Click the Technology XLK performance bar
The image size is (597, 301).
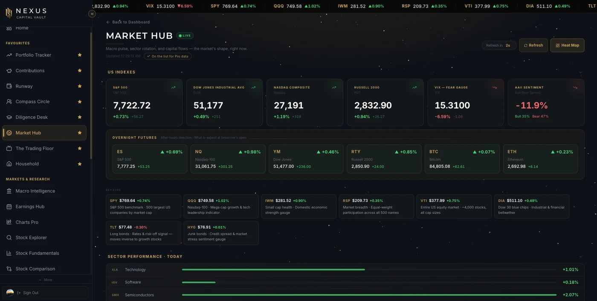tap(369, 269)
